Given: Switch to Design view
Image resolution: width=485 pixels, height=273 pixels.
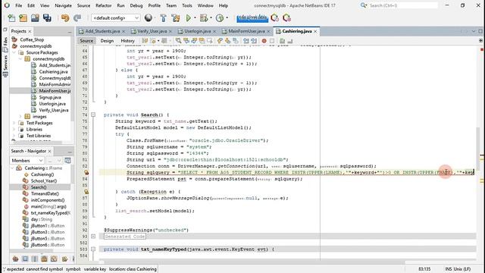Looking at the screenshot, I should click(x=107, y=41).
